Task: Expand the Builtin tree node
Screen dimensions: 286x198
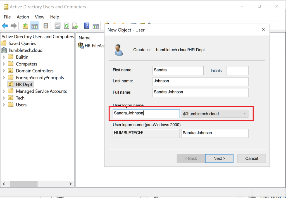Action: [x=4, y=57]
